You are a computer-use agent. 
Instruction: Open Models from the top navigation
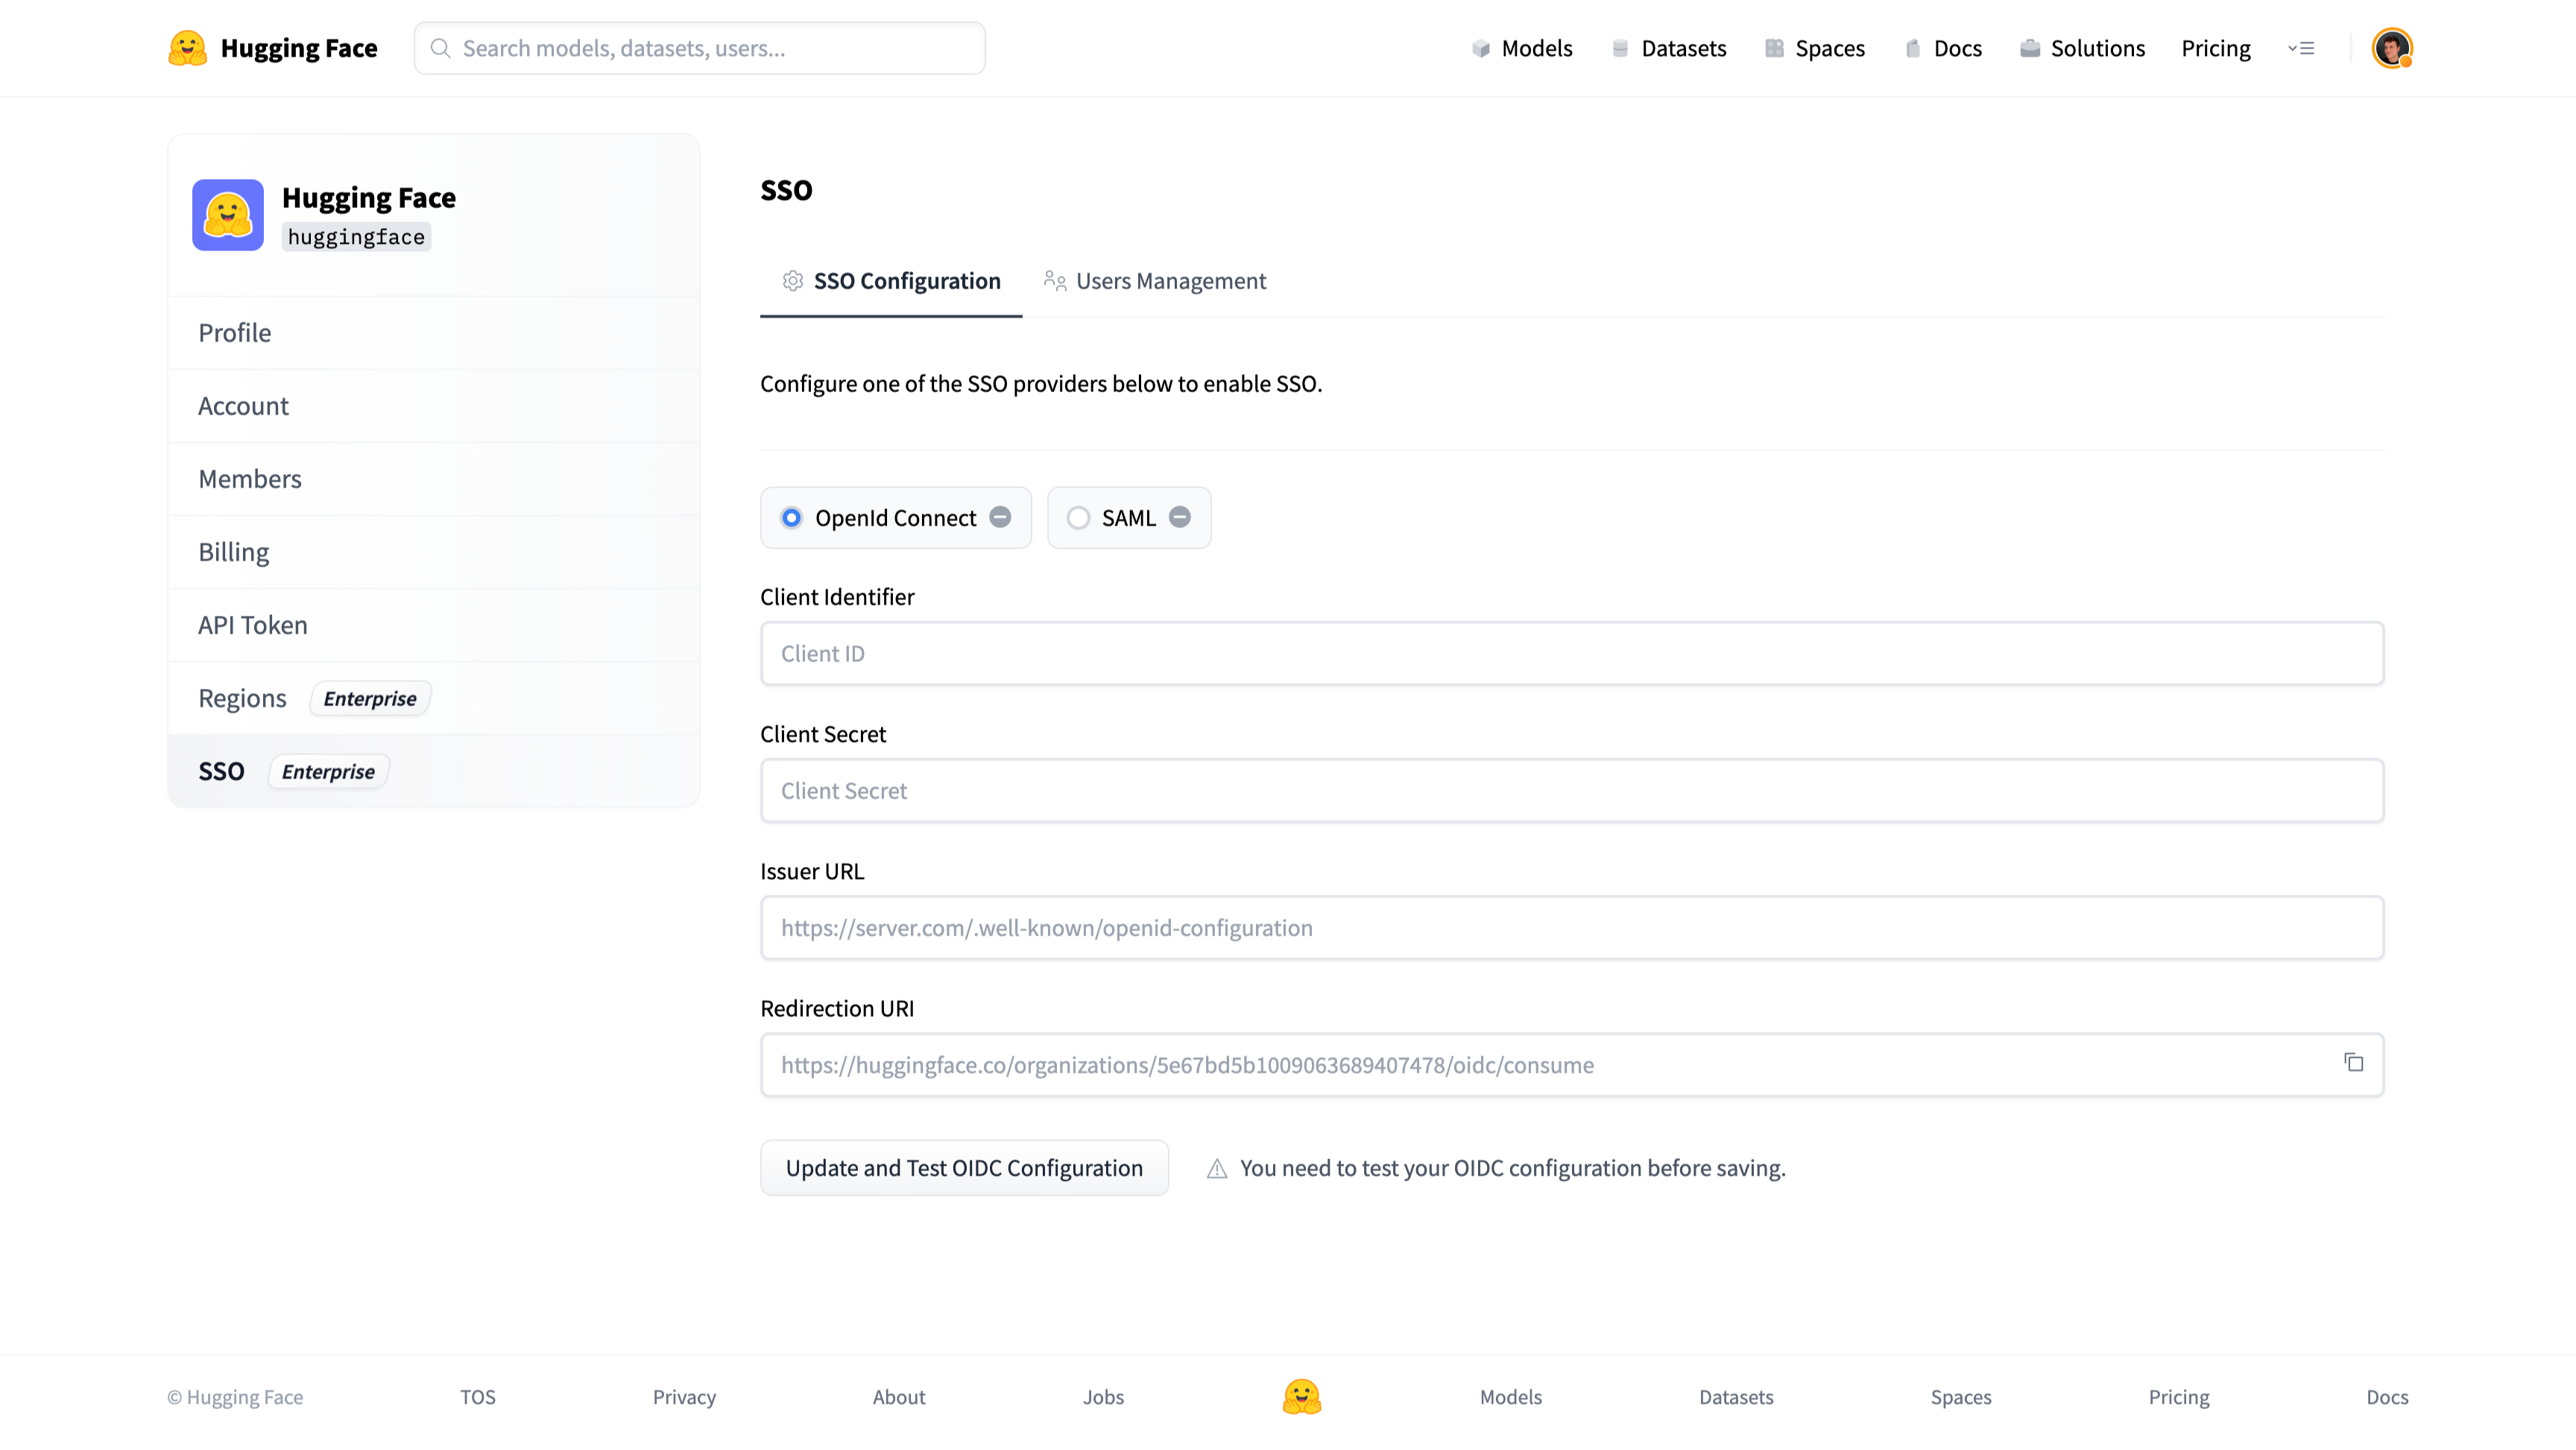click(x=1522, y=48)
